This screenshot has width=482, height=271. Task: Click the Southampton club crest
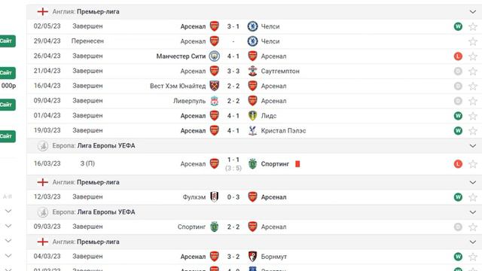pos(252,71)
